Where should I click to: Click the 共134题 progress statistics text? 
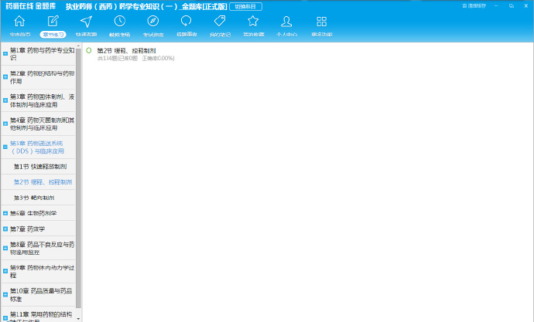click(136, 59)
